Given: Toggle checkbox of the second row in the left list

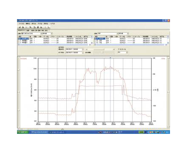Looking at the screenshot, I should tap(19, 40).
